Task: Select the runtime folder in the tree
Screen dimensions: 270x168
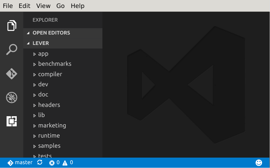Action: (49, 136)
